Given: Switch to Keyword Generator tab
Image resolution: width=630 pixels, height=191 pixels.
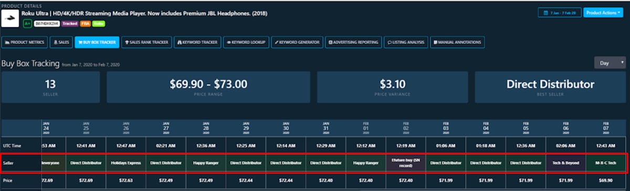Looking at the screenshot, I should point(297,42).
